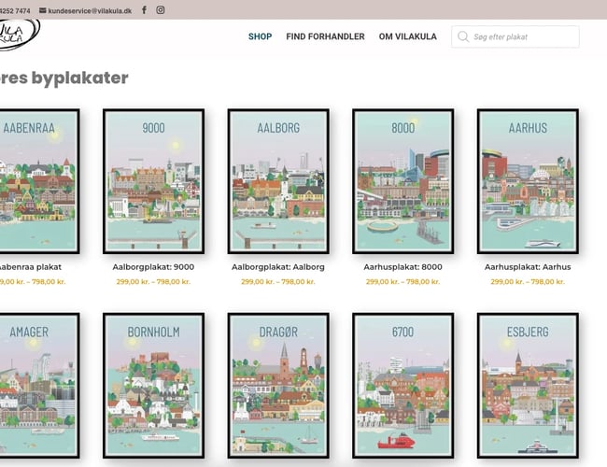
Task: Click kundeservice@vilakula.dk email link
Action: 90,11
